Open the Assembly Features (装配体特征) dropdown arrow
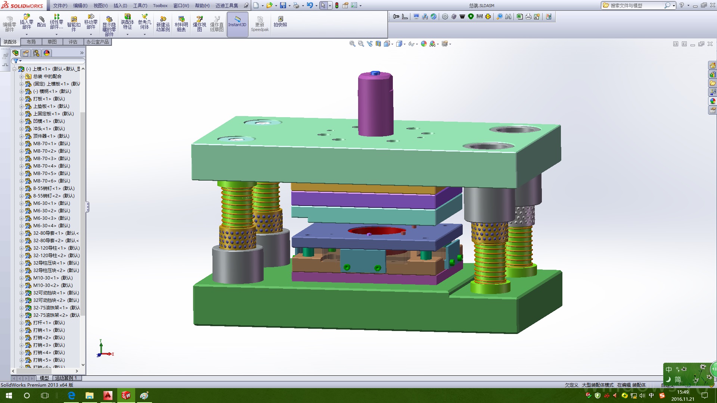This screenshot has width=717, height=403. coord(127,34)
